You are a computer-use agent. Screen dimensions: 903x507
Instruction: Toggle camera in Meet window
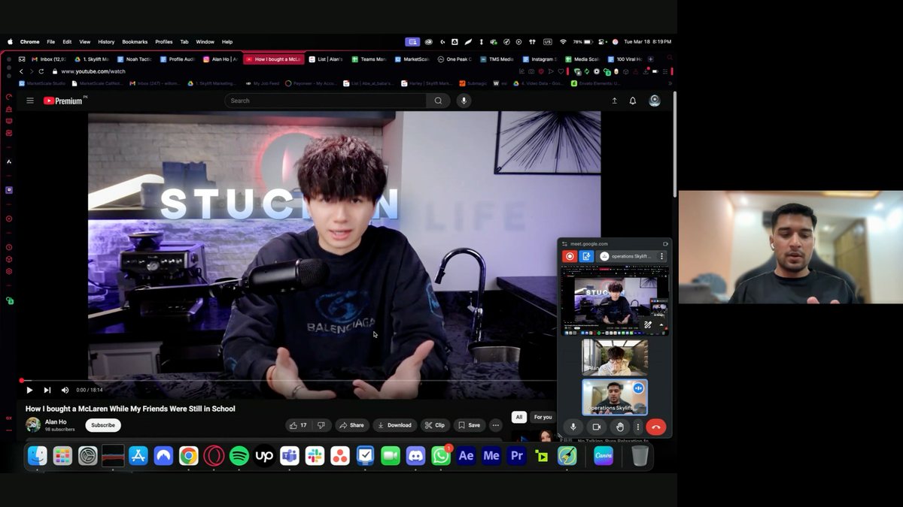pyautogui.click(x=596, y=427)
